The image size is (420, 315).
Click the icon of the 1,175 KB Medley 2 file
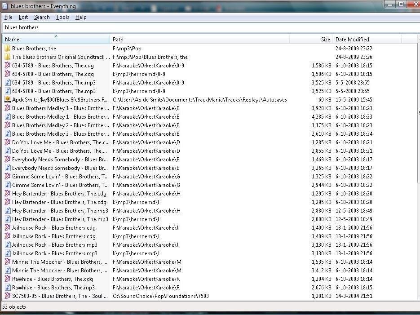coord(8,125)
